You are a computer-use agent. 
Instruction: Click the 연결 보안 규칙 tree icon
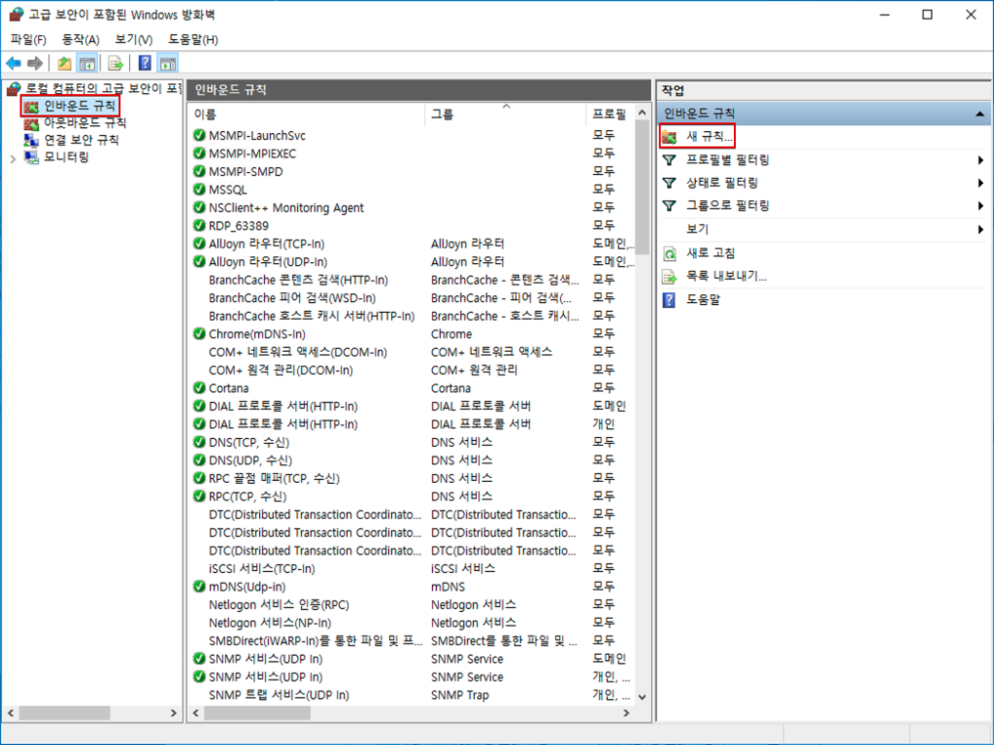click(31, 140)
